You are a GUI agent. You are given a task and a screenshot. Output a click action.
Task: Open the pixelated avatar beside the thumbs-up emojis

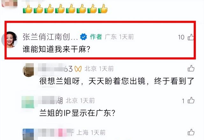(x=10, y=3)
